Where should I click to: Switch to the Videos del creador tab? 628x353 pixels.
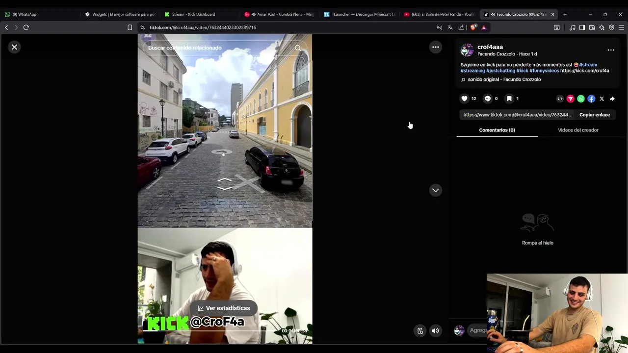click(x=578, y=130)
